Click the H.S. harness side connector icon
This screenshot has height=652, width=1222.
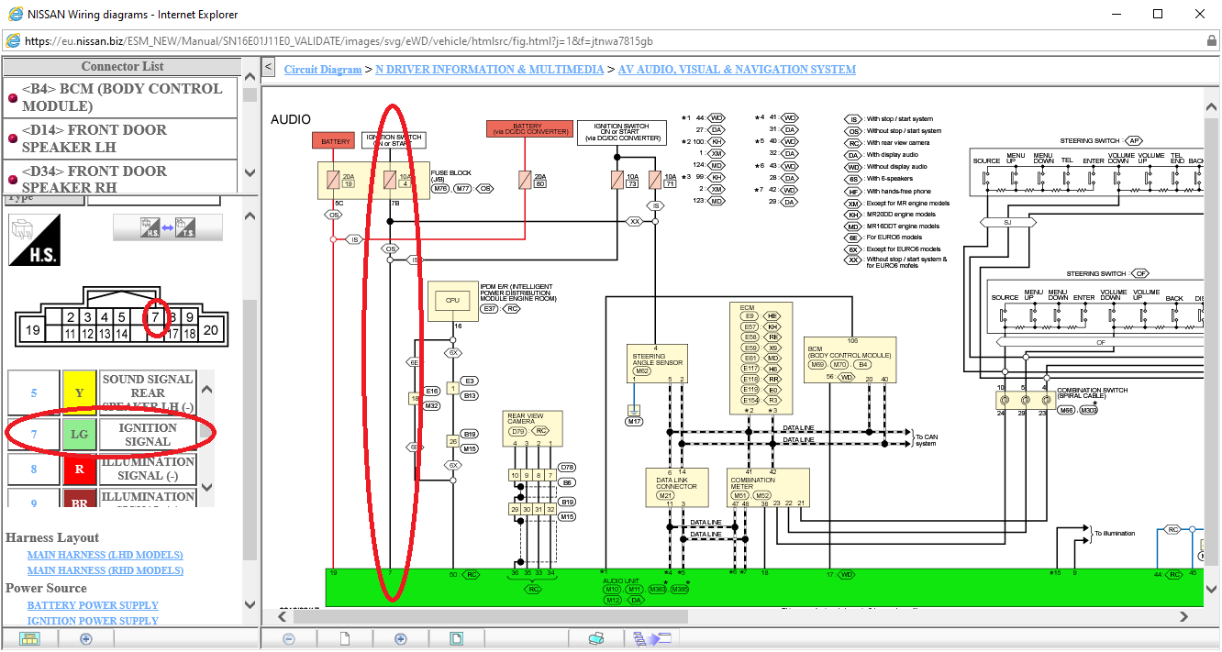pyautogui.click(x=35, y=240)
